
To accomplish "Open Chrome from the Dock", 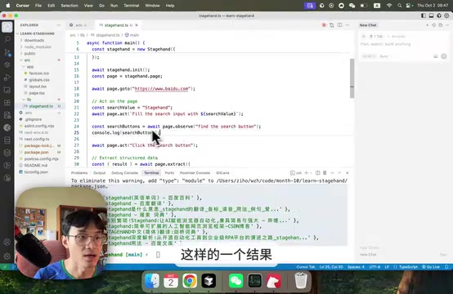I will 190,281.
